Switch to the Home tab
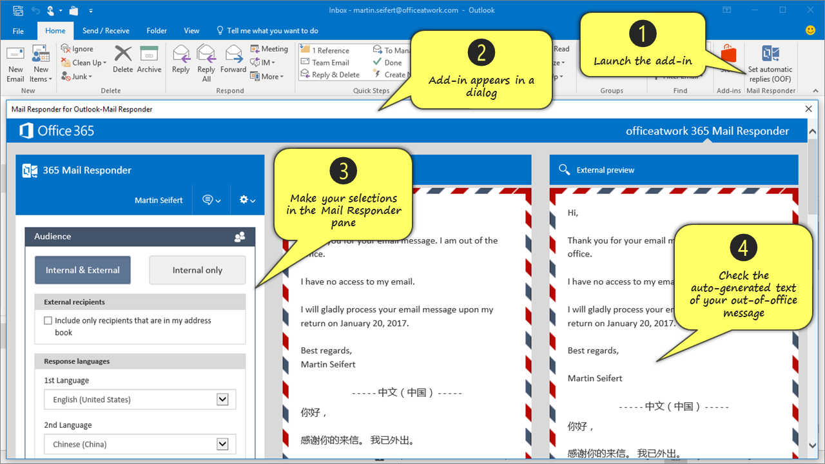The height and width of the screenshot is (464, 825). click(x=55, y=30)
